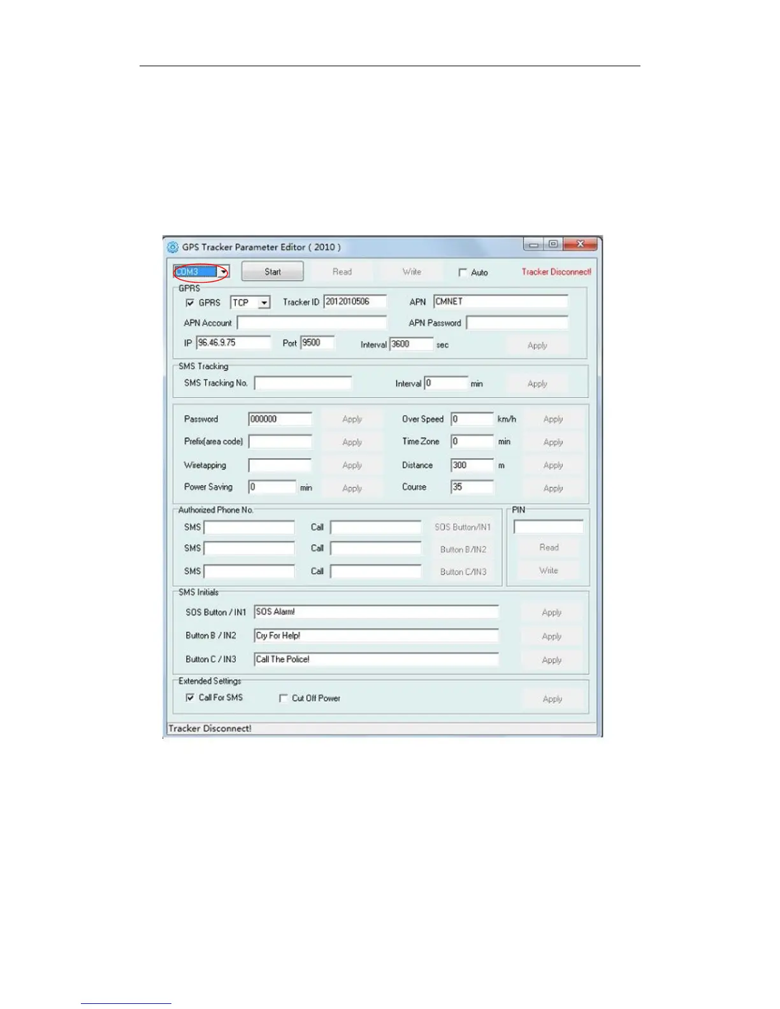This screenshot has height=1009, width=780.
Task: Click the Call The Police! text field
Action: 376,659
